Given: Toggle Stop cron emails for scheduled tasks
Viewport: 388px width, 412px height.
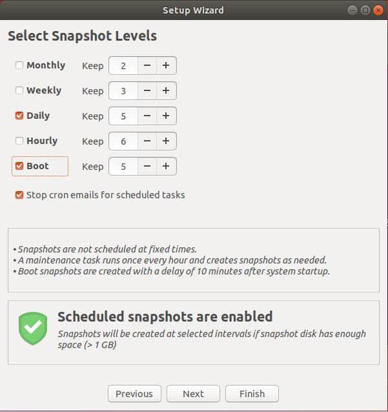Looking at the screenshot, I should [x=19, y=194].
